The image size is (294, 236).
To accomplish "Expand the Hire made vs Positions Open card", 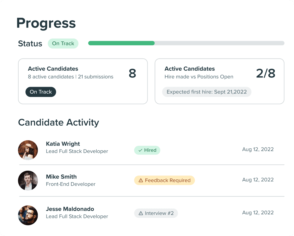I will pyautogui.click(x=220, y=81).
